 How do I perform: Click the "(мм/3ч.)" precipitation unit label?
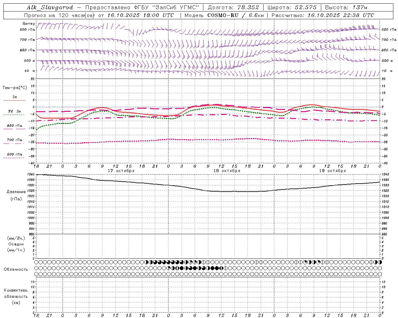tap(16, 238)
